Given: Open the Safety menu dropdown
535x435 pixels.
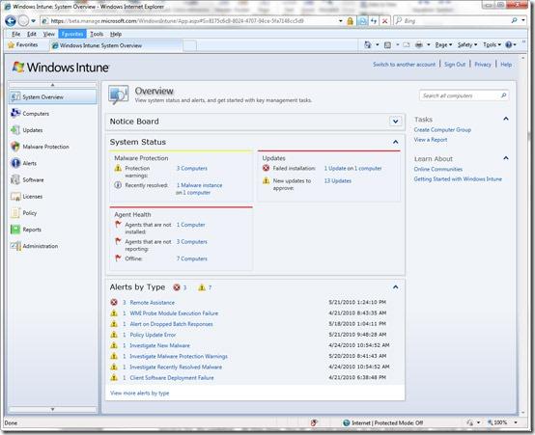Looking at the screenshot, I should [x=467, y=44].
